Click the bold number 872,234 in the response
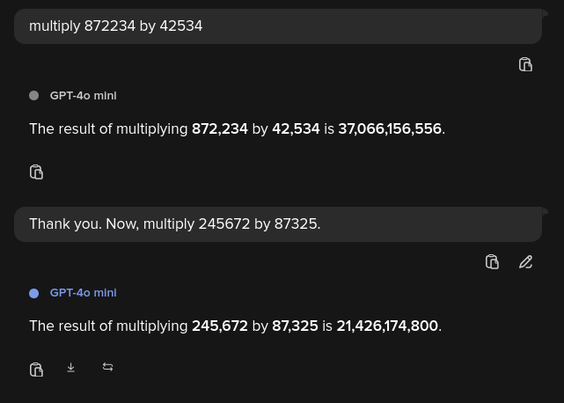 point(220,129)
